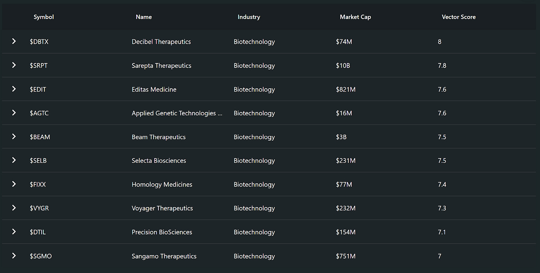Screen dimensions: 540x273
Task: Click the $74M market cap value
Action: 344,42
